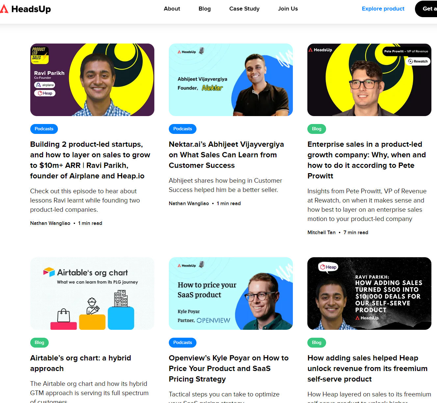
Task: Open Case Study in navigation
Action: click(244, 9)
